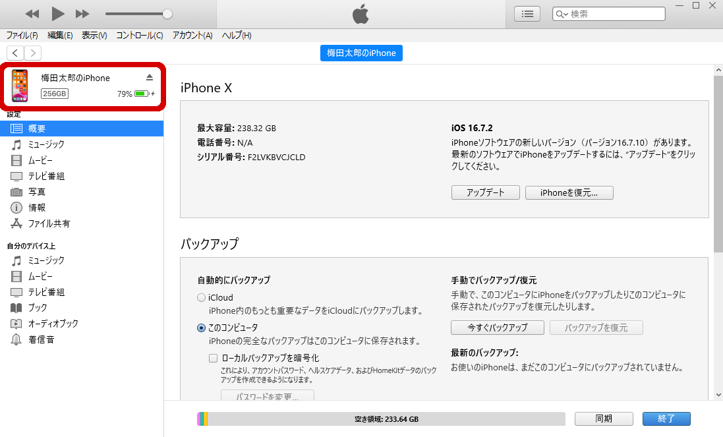Click the rewind previous track button

[x=32, y=14]
